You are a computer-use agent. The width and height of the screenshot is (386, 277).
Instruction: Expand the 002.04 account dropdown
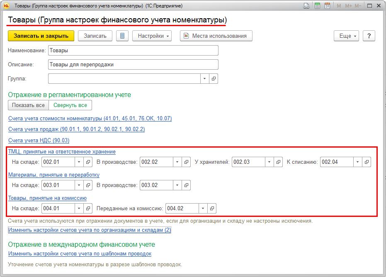(358, 162)
